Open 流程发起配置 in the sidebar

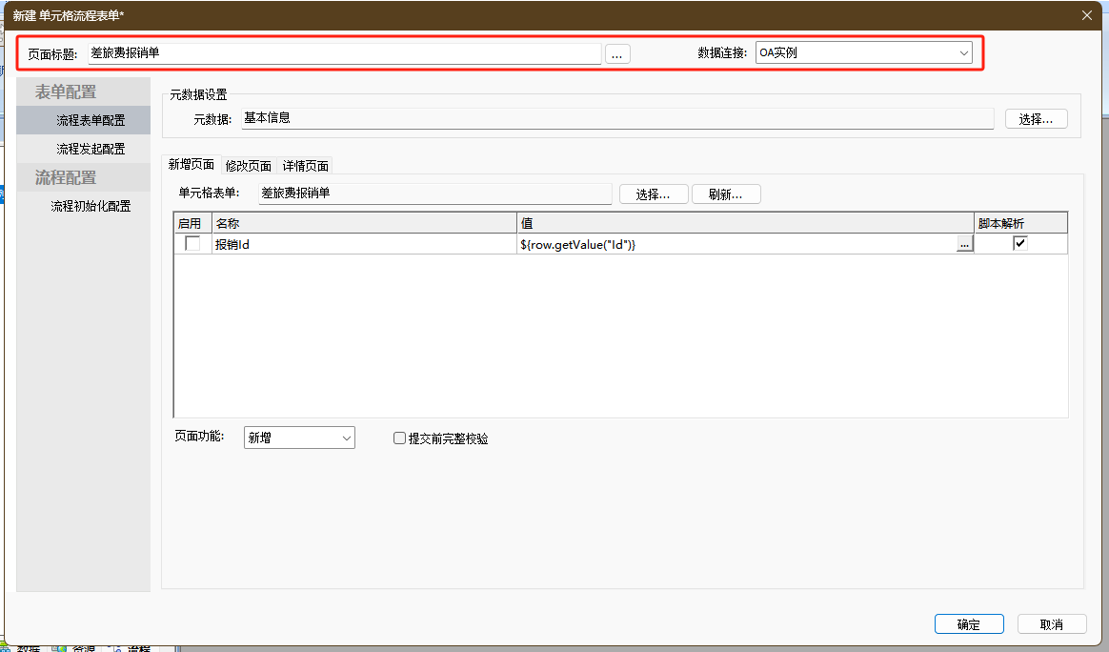click(91, 149)
